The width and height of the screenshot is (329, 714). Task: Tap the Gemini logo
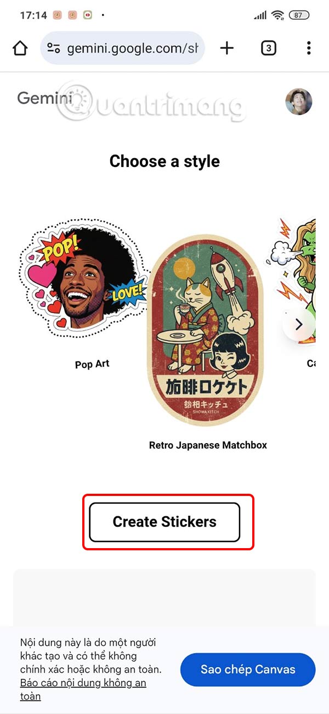coord(45,99)
